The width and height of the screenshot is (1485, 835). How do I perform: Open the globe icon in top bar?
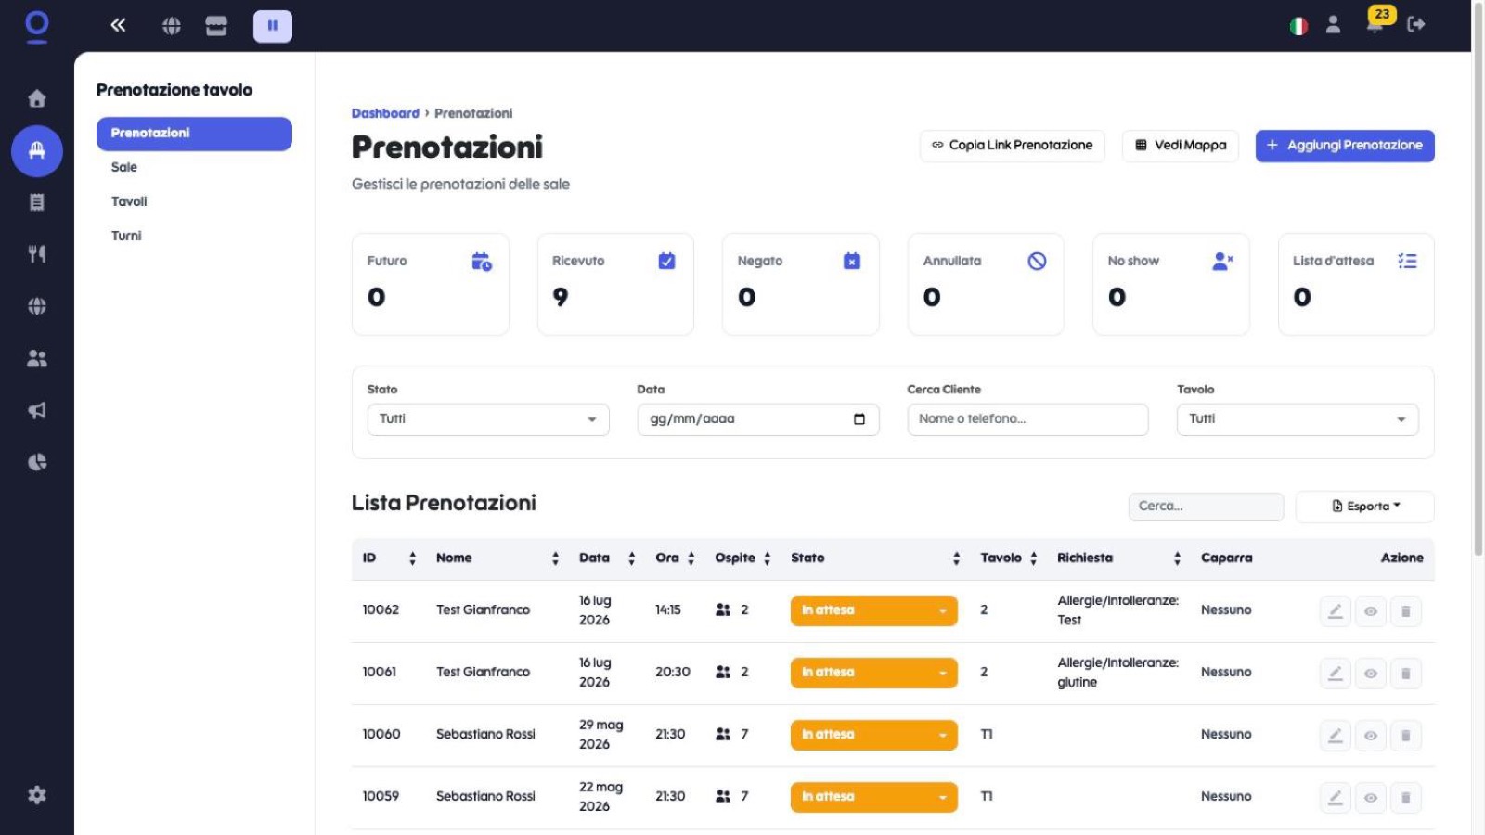point(172,26)
